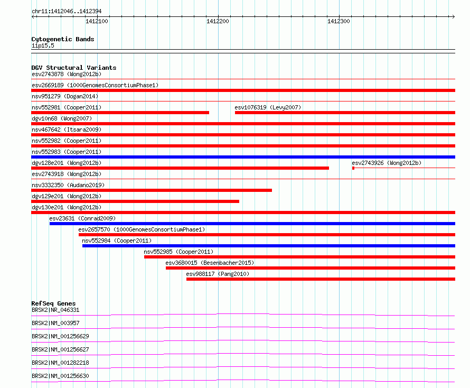Click the Cytogenetic Bands track title
The image size is (470, 388).
[x=63, y=39]
